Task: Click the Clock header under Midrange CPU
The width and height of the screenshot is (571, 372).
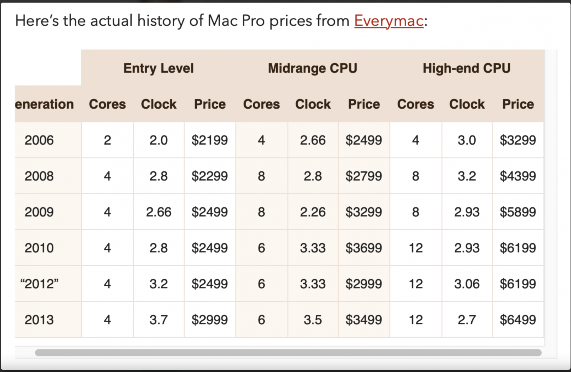Action: (313, 104)
